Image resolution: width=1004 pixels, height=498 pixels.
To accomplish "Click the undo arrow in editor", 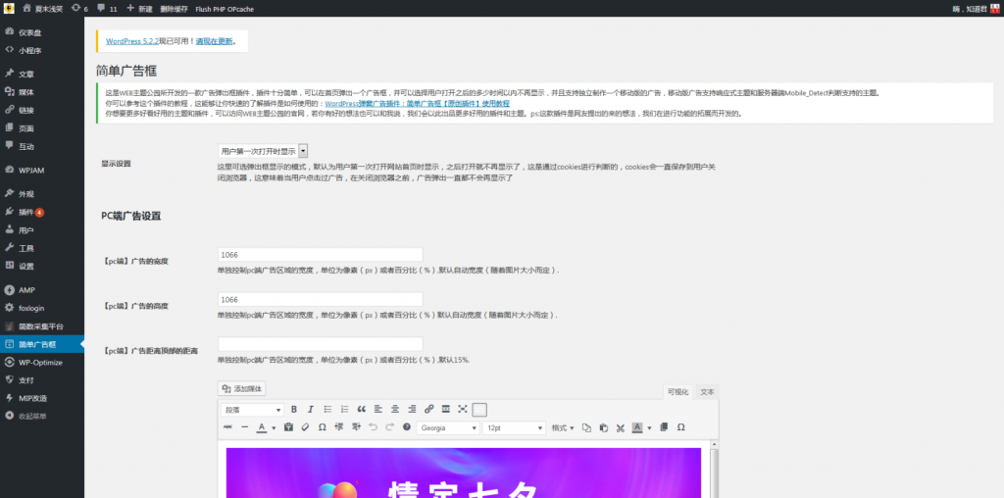I will coord(372,427).
